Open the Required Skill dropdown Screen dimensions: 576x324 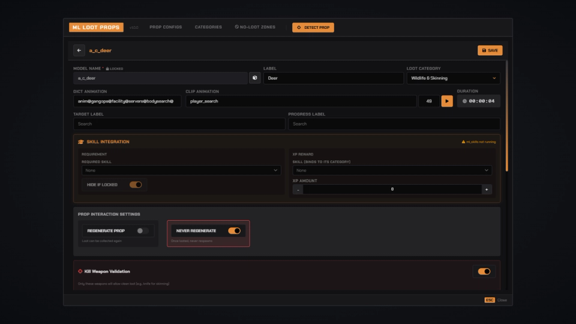tap(181, 170)
